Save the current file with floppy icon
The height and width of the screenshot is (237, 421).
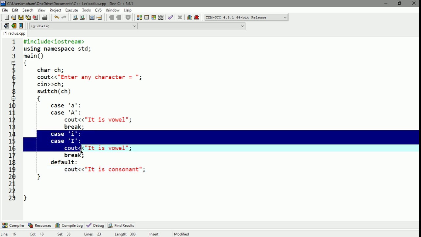[x=21, y=17]
